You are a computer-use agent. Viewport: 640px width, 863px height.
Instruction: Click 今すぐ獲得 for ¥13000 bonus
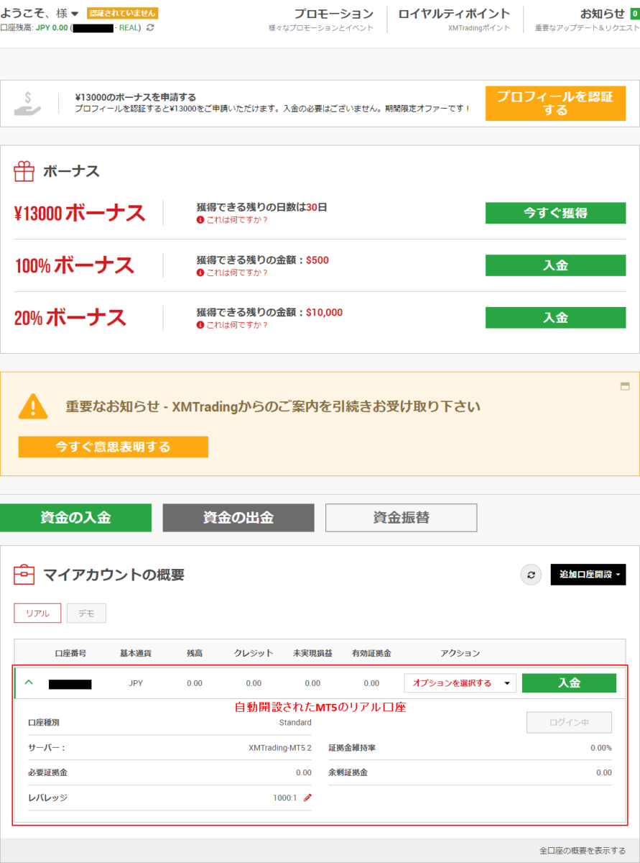[555, 213]
